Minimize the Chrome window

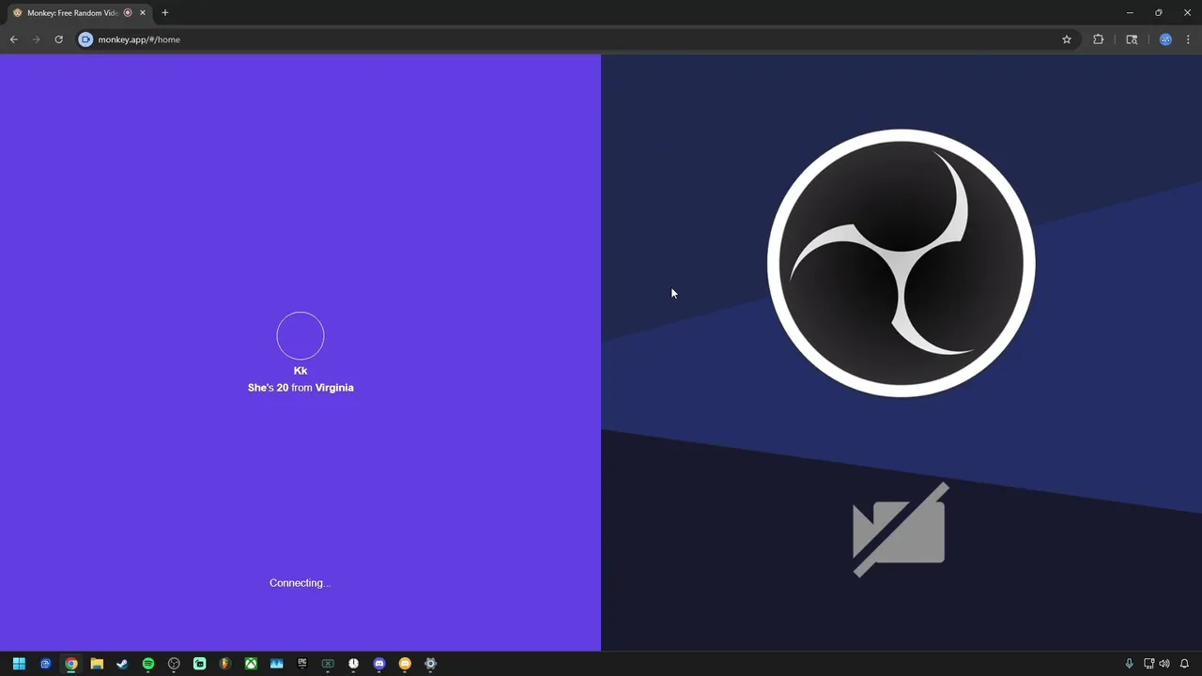[1130, 12]
